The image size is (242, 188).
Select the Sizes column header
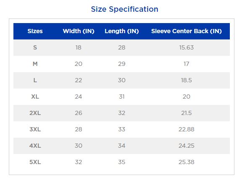click(35, 31)
